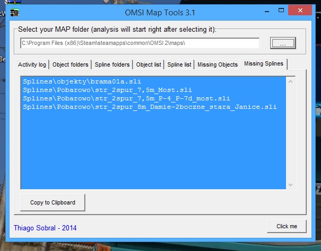Show the Spline list tab
321x251 pixels.
[179, 65]
